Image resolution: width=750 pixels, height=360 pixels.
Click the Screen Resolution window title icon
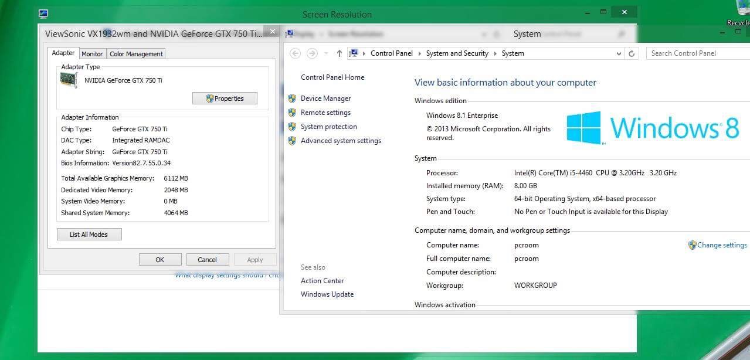[43, 13]
